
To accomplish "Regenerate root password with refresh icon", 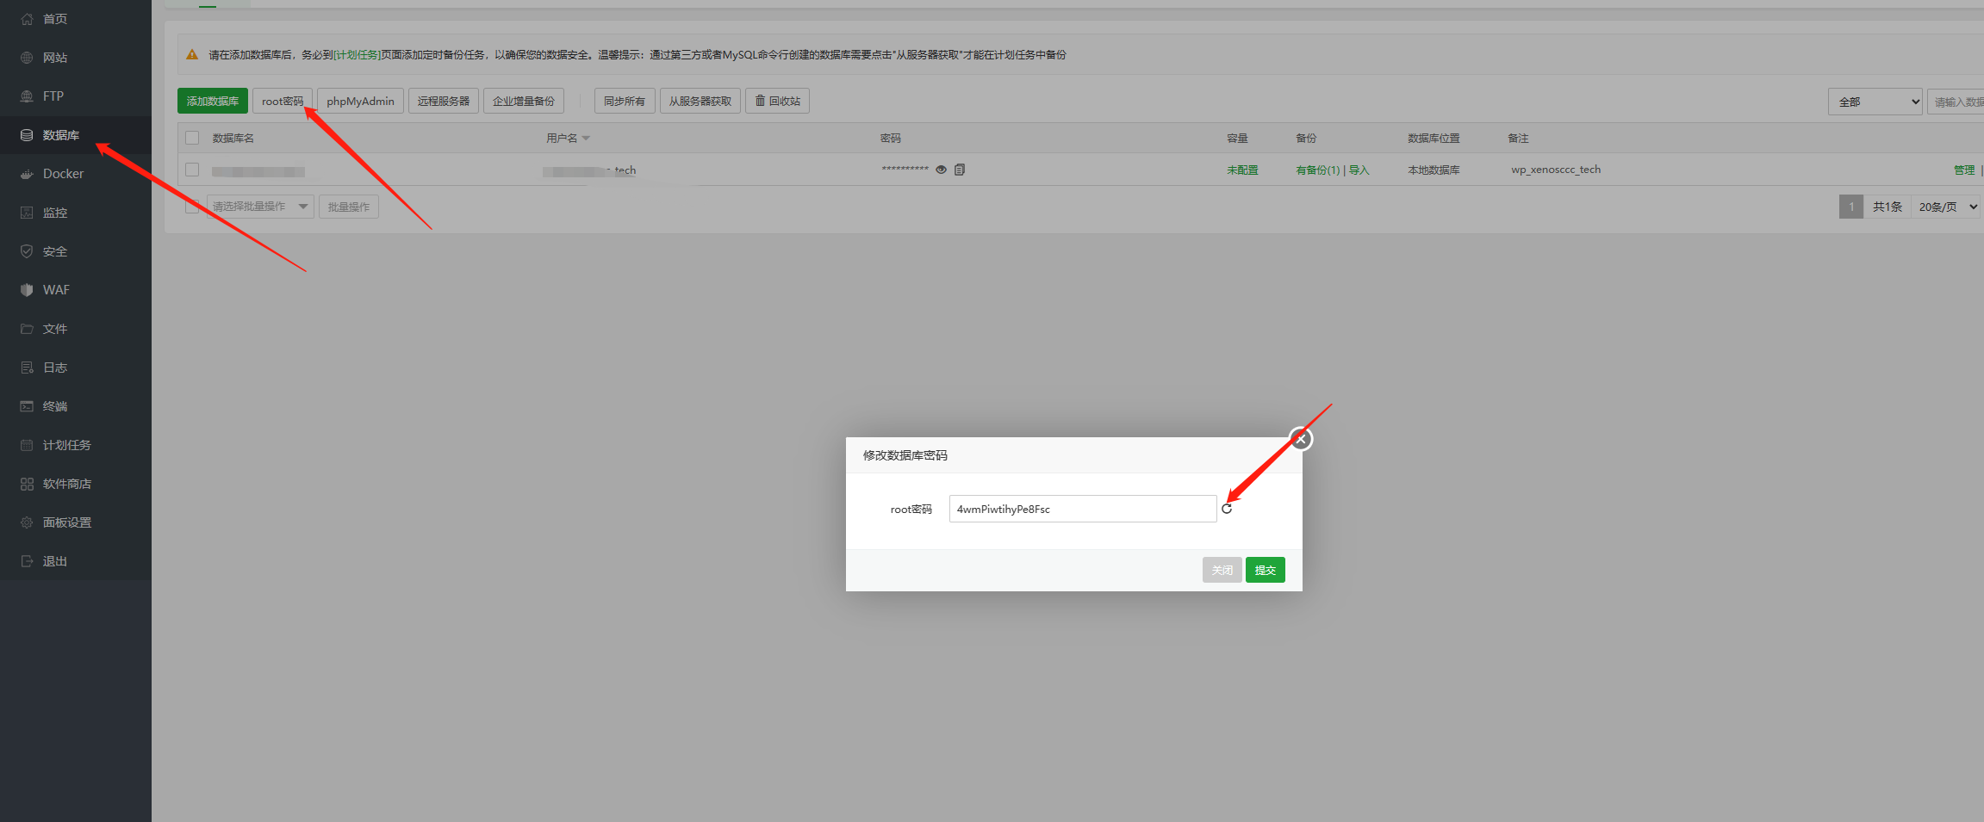I will point(1227,509).
